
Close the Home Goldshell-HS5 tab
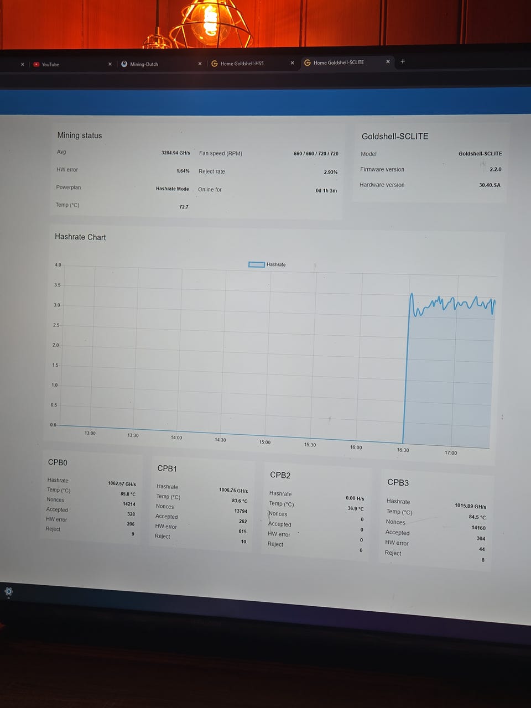[293, 63]
